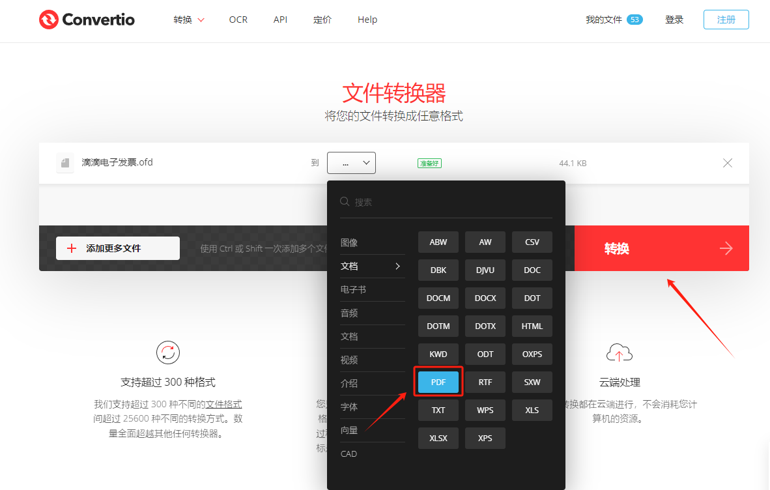Choose DOCM format
The width and height of the screenshot is (770, 490).
coord(438,298)
